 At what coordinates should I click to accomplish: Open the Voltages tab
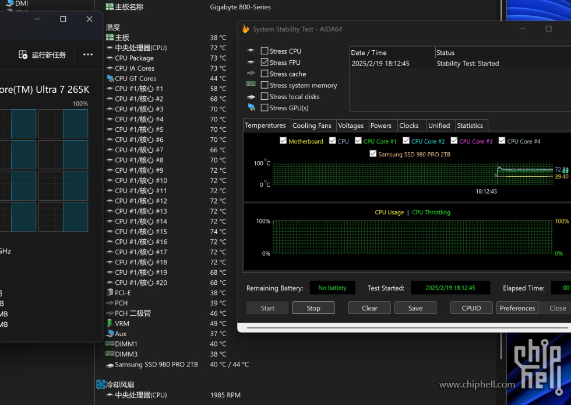(x=351, y=125)
